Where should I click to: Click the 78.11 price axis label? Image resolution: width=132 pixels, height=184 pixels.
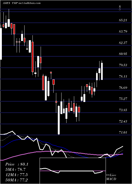click(123, 76)
